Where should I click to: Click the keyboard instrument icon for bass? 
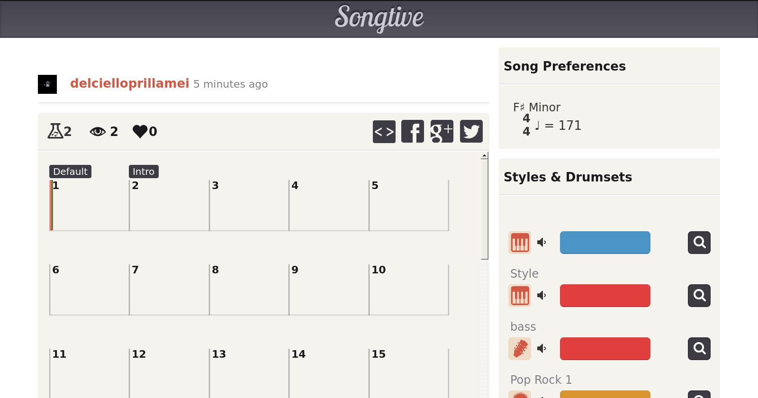coord(520,296)
